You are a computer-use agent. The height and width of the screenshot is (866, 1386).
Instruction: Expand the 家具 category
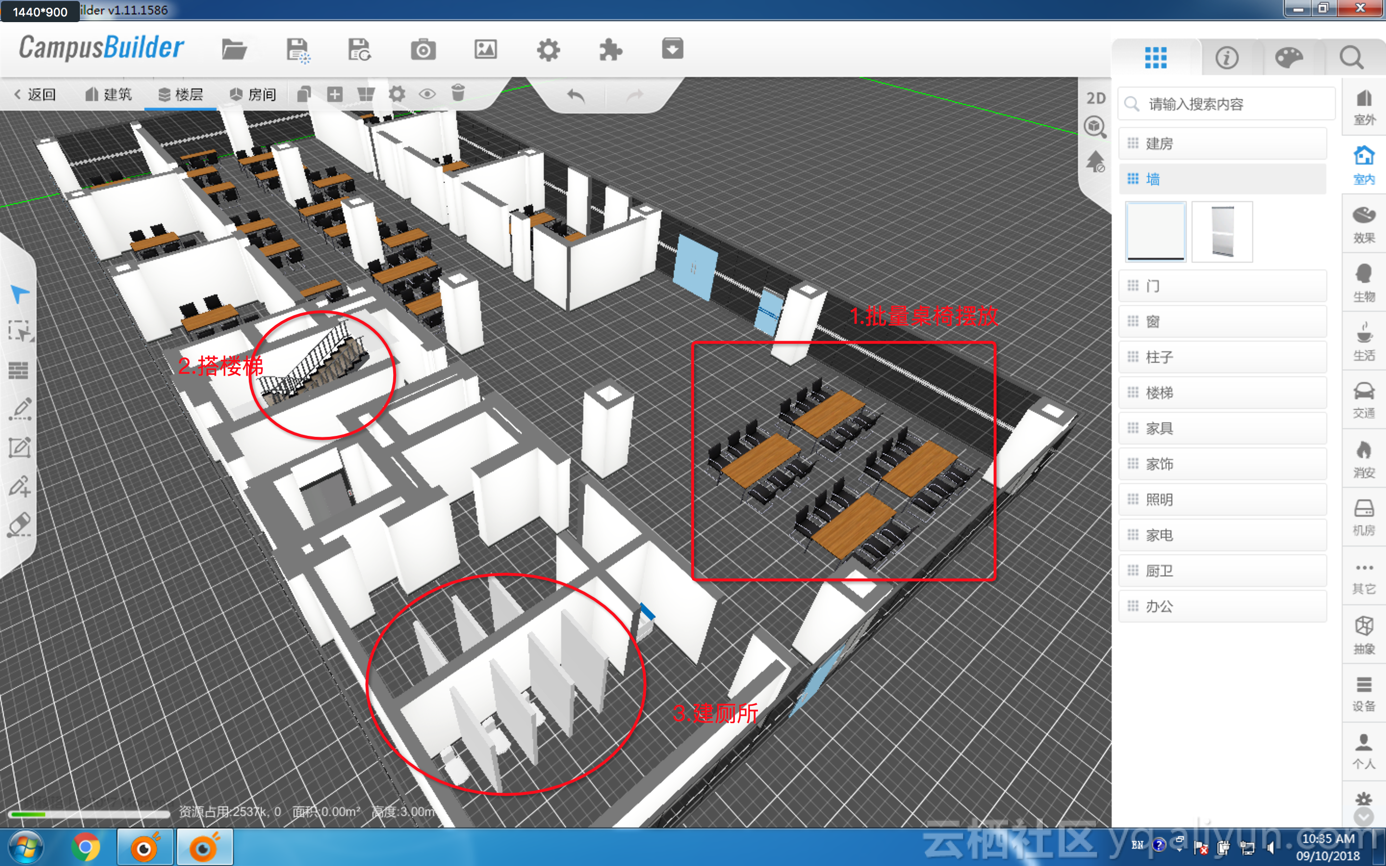1222,428
